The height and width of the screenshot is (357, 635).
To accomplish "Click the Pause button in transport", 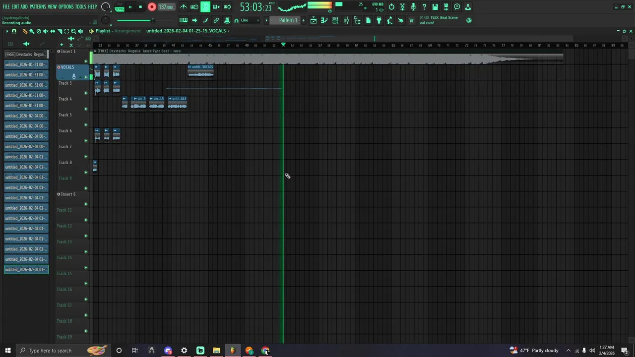I will (130, 7).
